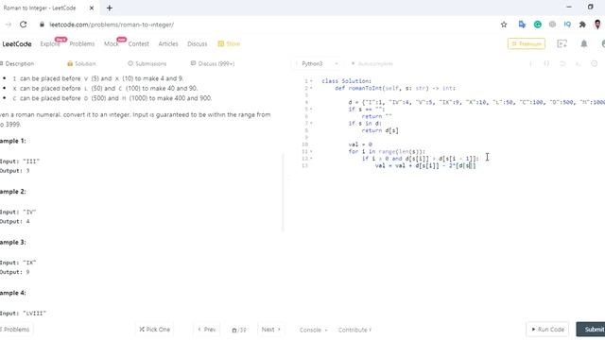Reset code to default icon

click(x=562, y=63)
